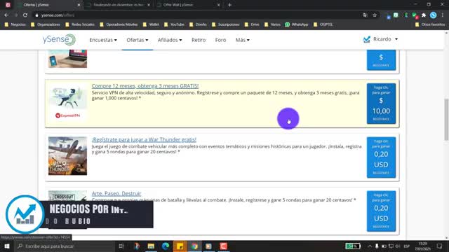Open a new browser tab

pyautogui.click(x=229, y=5)
